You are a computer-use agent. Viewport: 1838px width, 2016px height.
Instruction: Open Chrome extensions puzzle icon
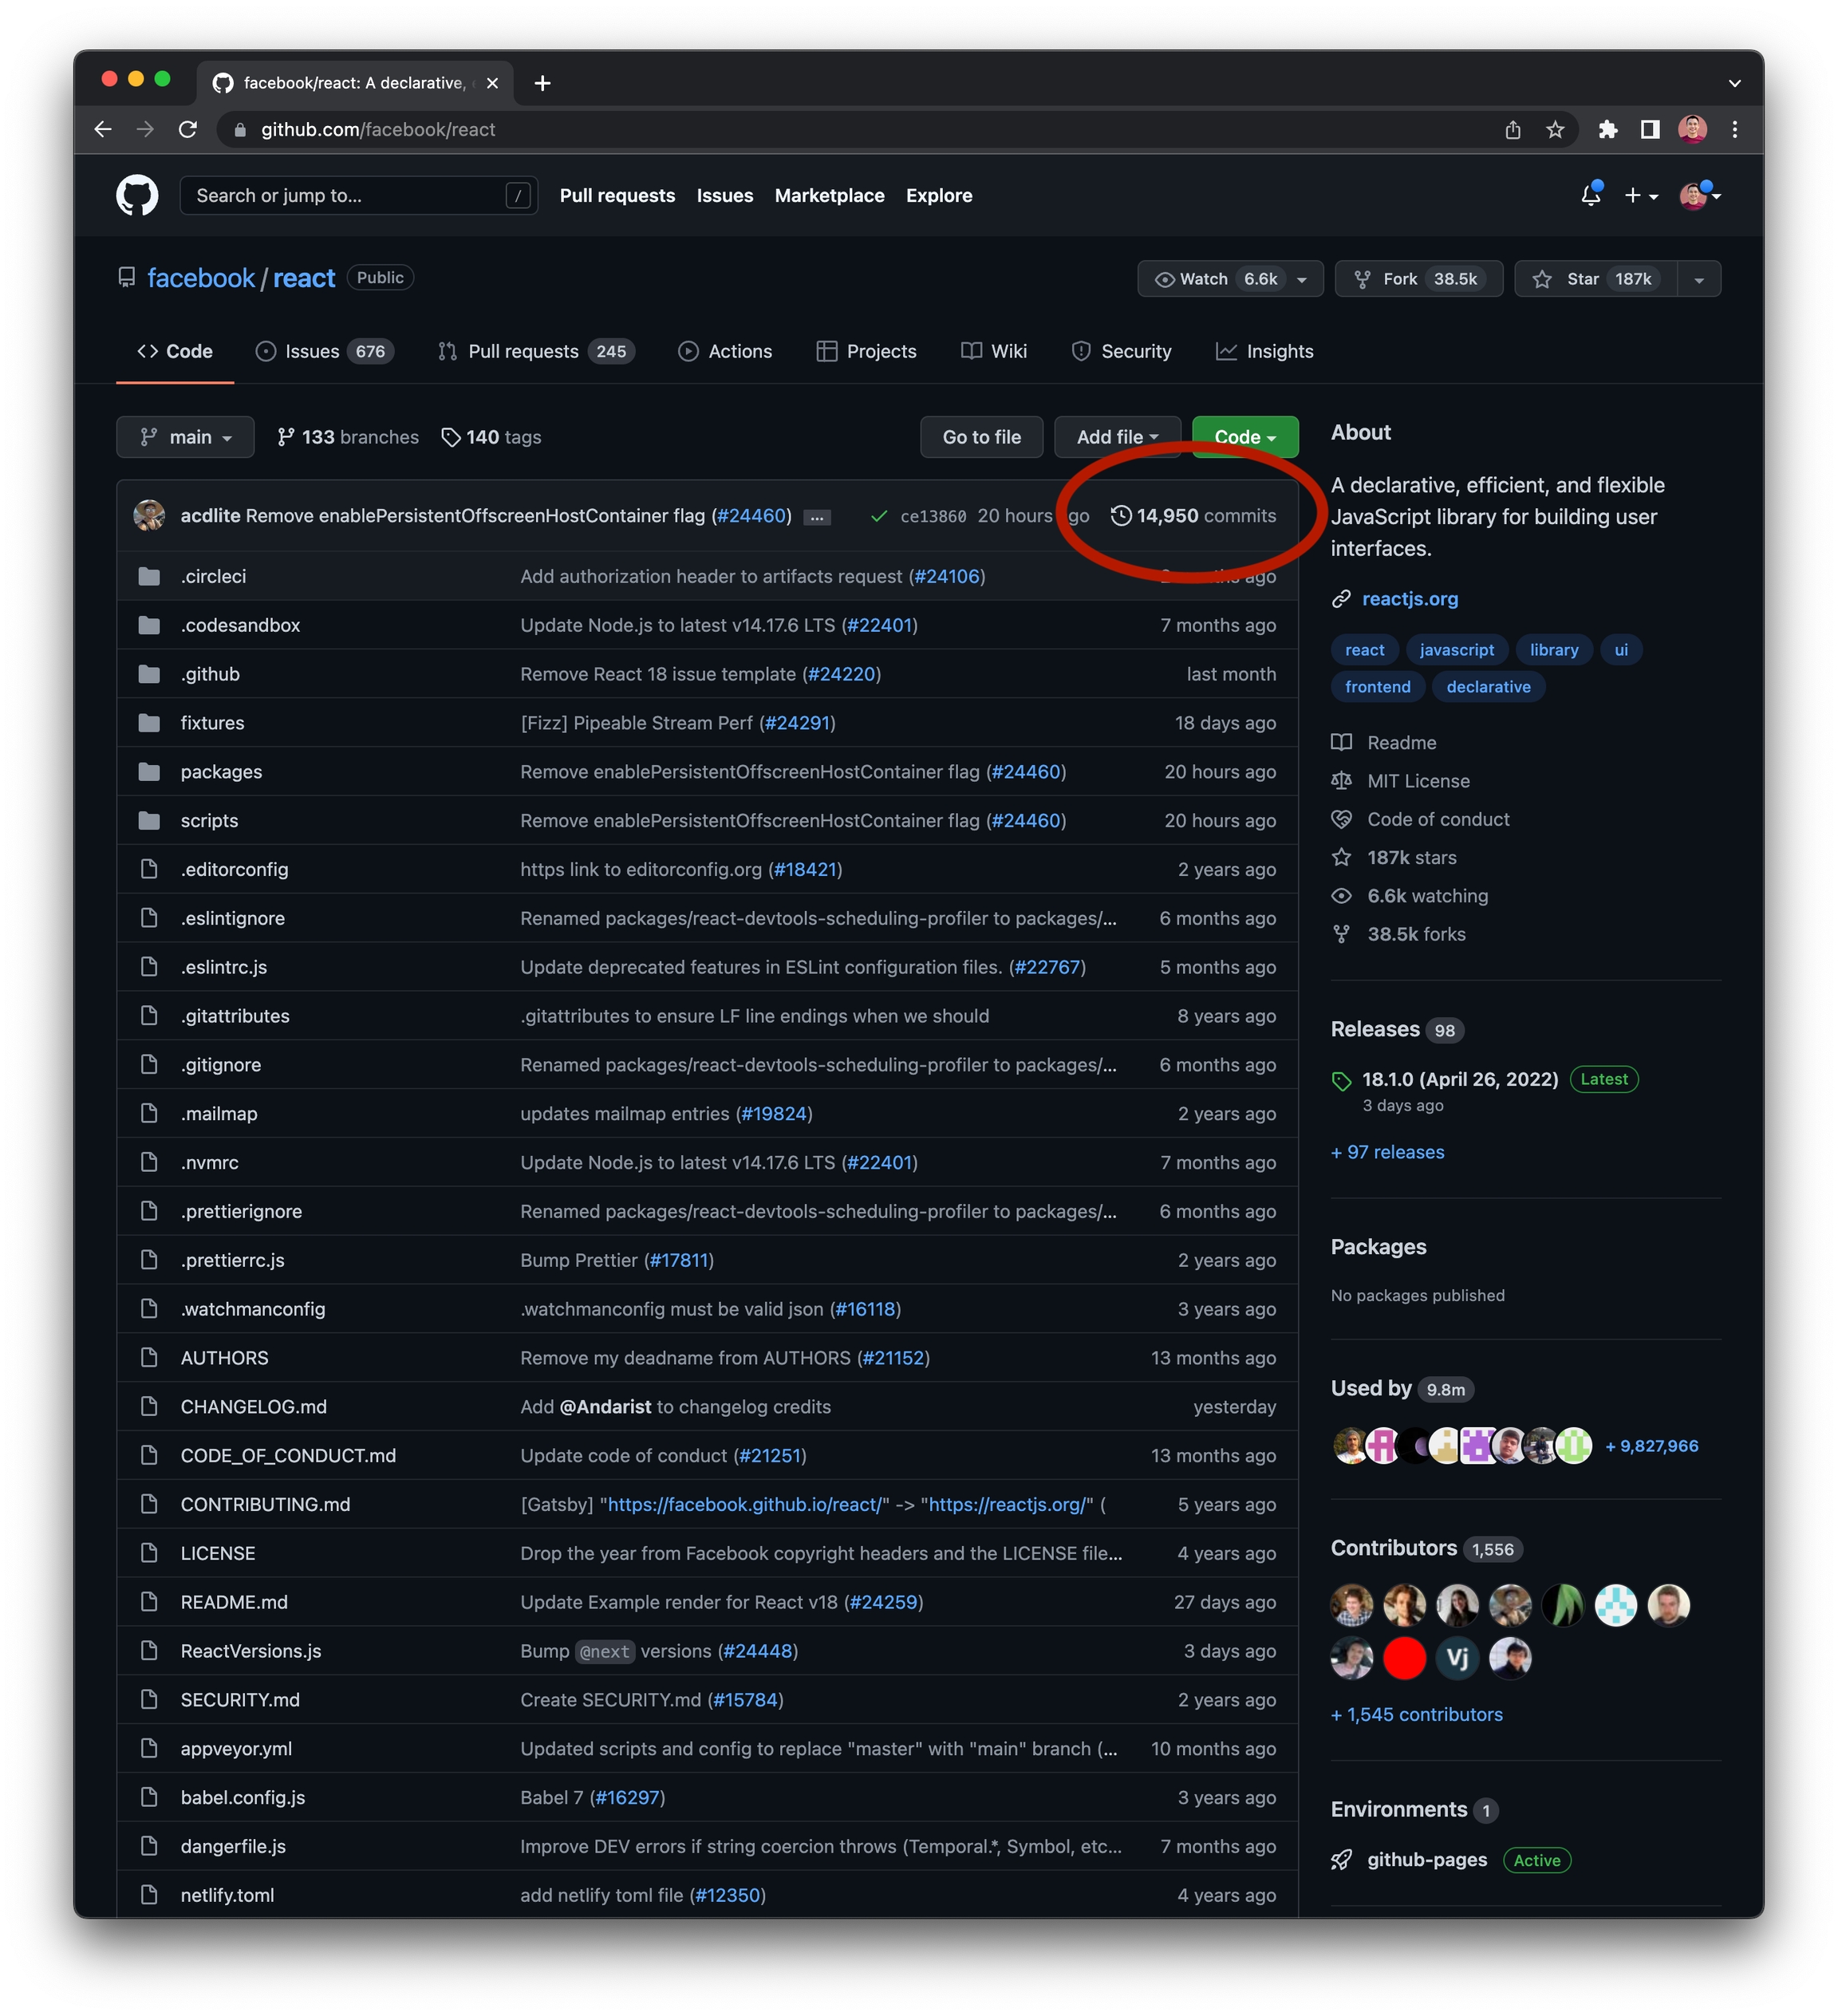coord(1608,130)
